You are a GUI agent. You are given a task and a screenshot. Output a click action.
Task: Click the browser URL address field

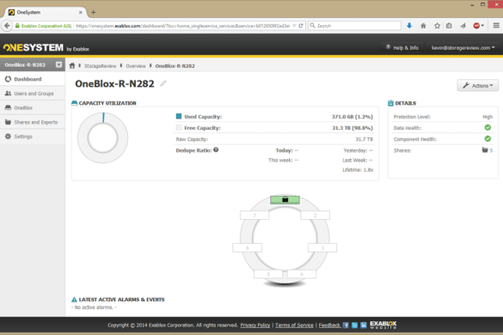click(183, 26)
